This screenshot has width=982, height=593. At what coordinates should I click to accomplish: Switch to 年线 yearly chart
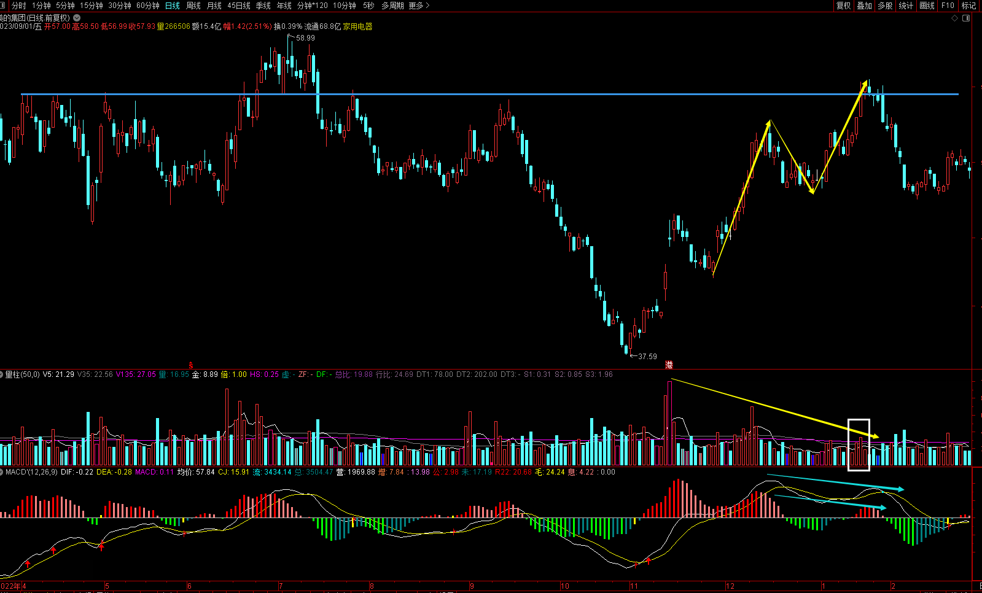coord(284,6)
